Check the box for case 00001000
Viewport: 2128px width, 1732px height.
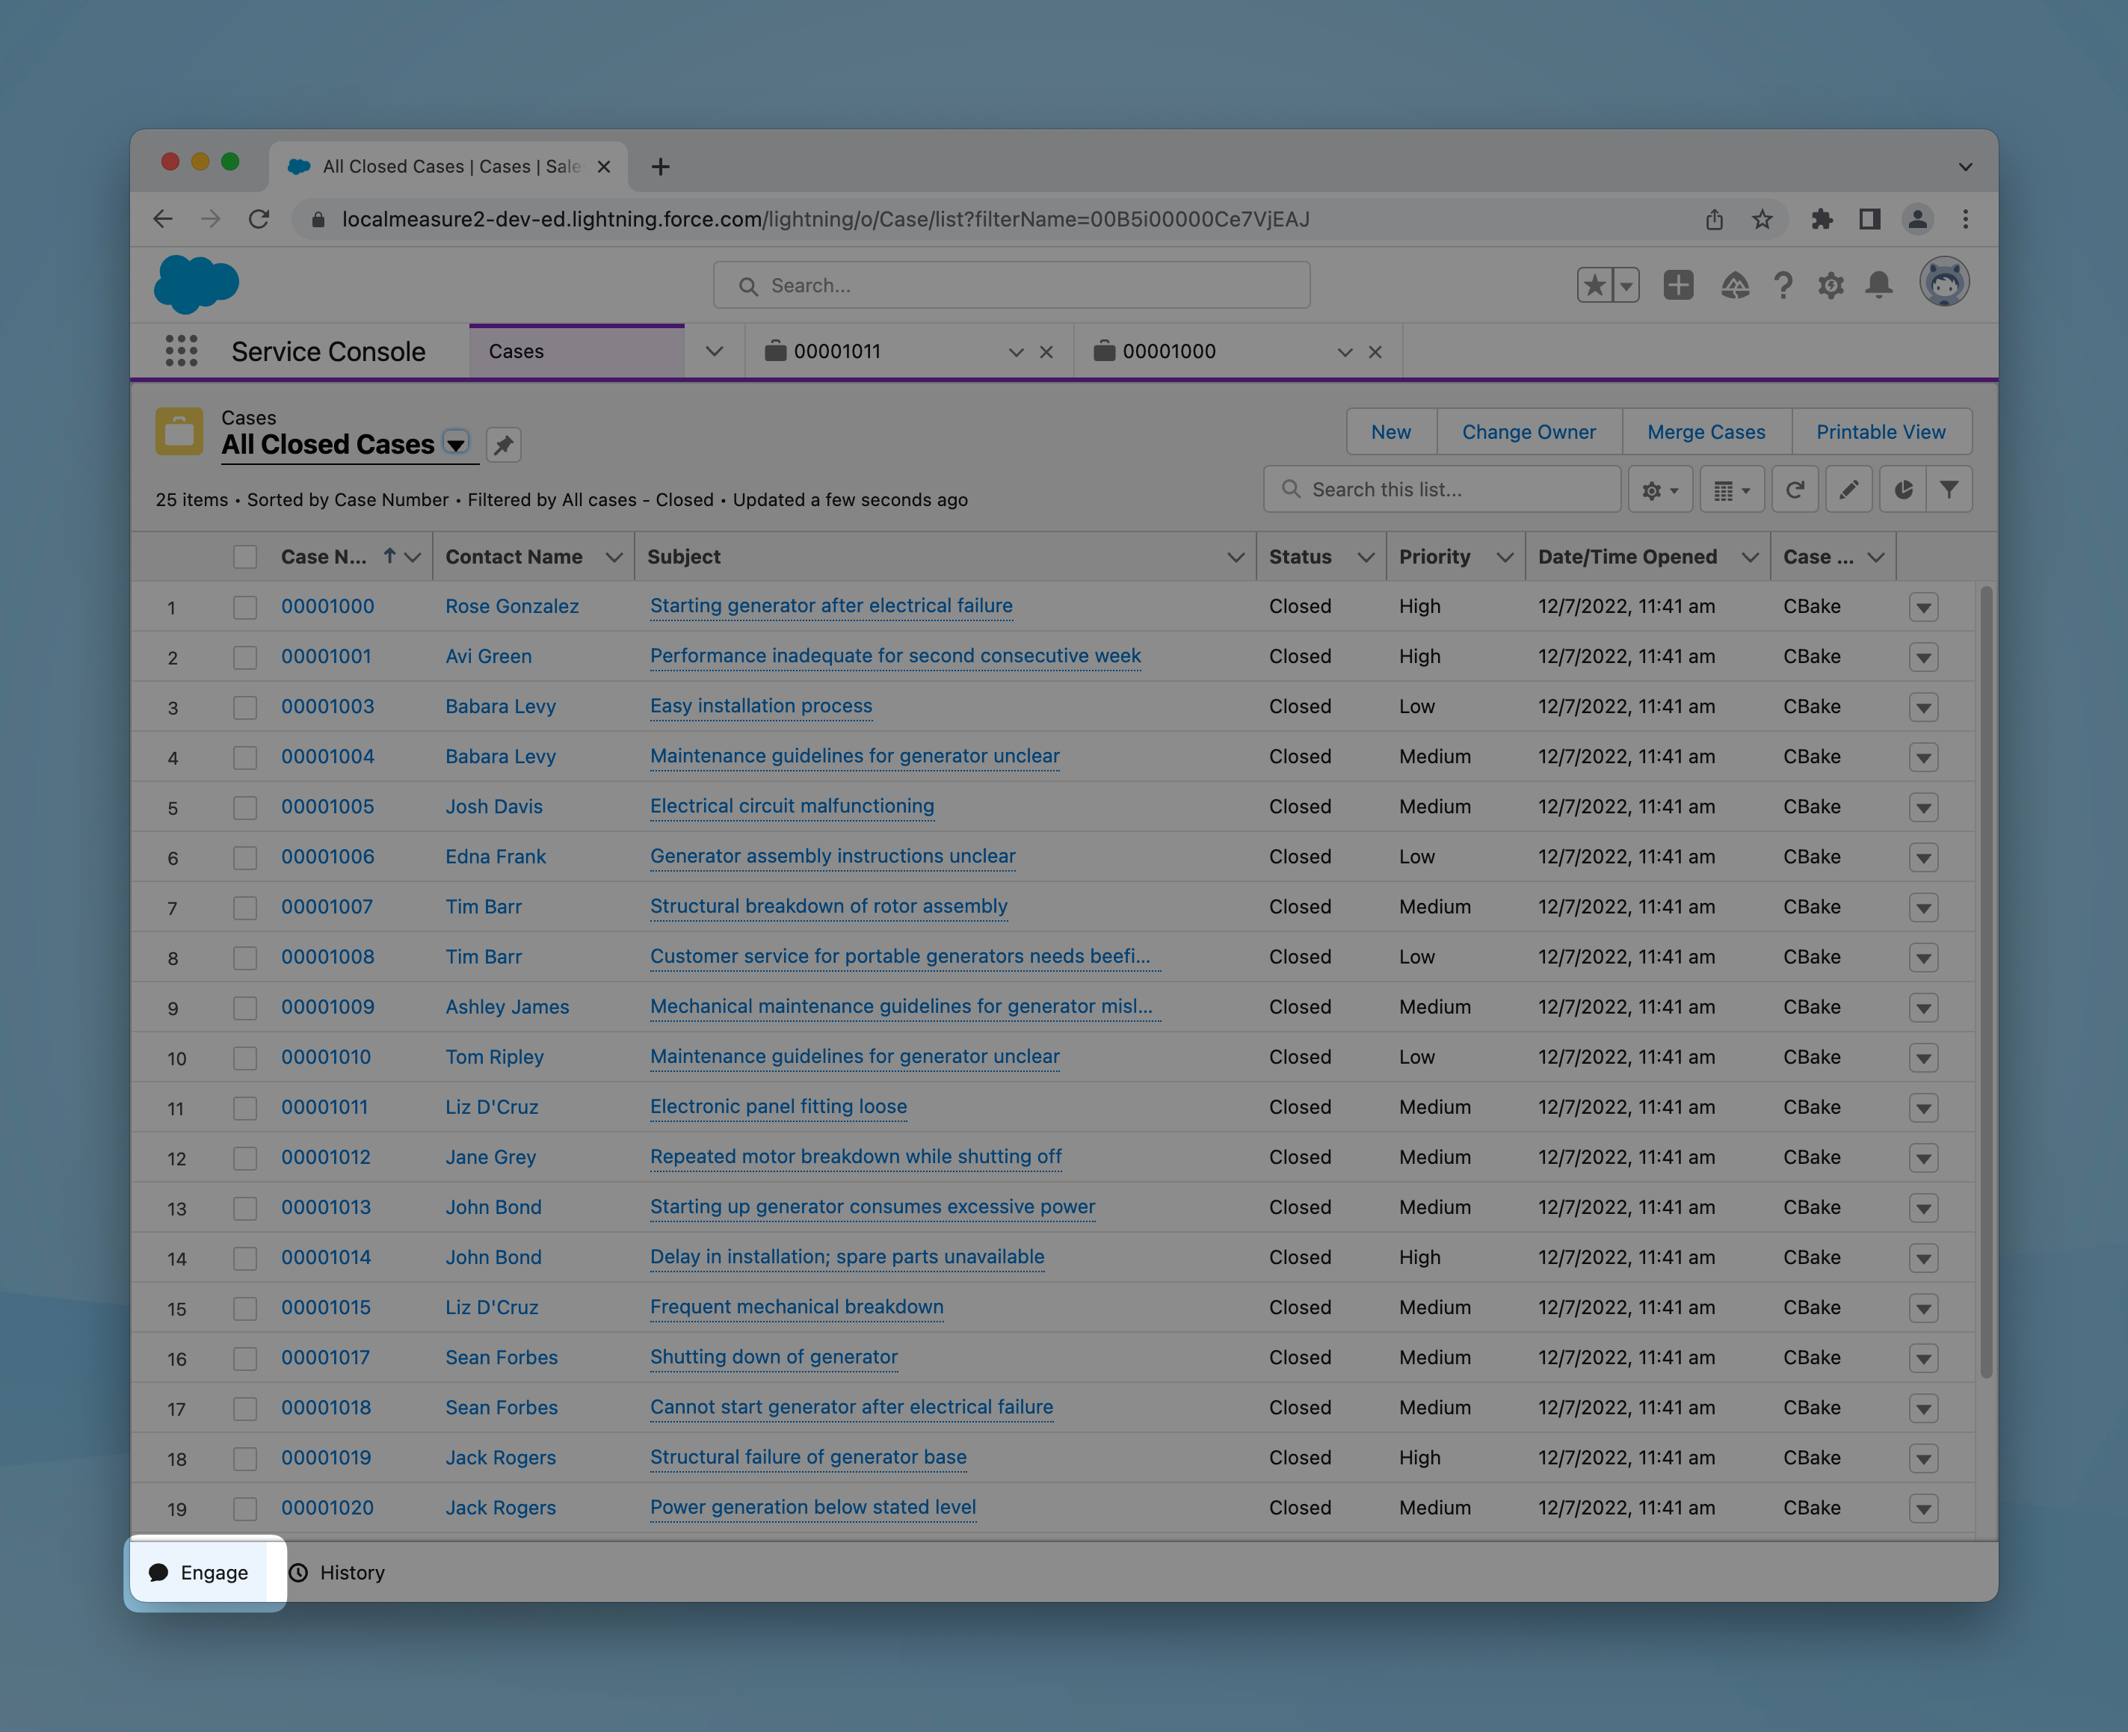click(x=244, y=608)
